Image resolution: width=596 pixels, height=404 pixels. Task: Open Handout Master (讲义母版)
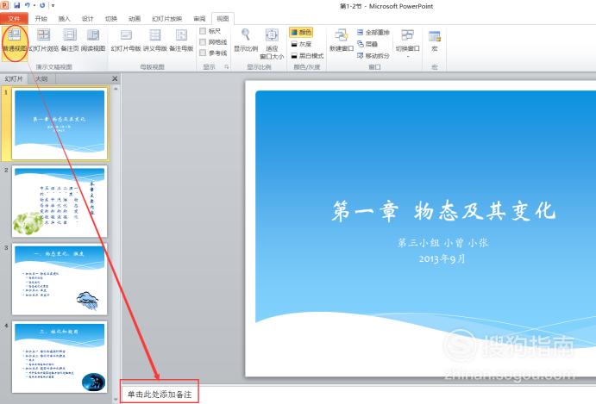click(x=154, y=40)
